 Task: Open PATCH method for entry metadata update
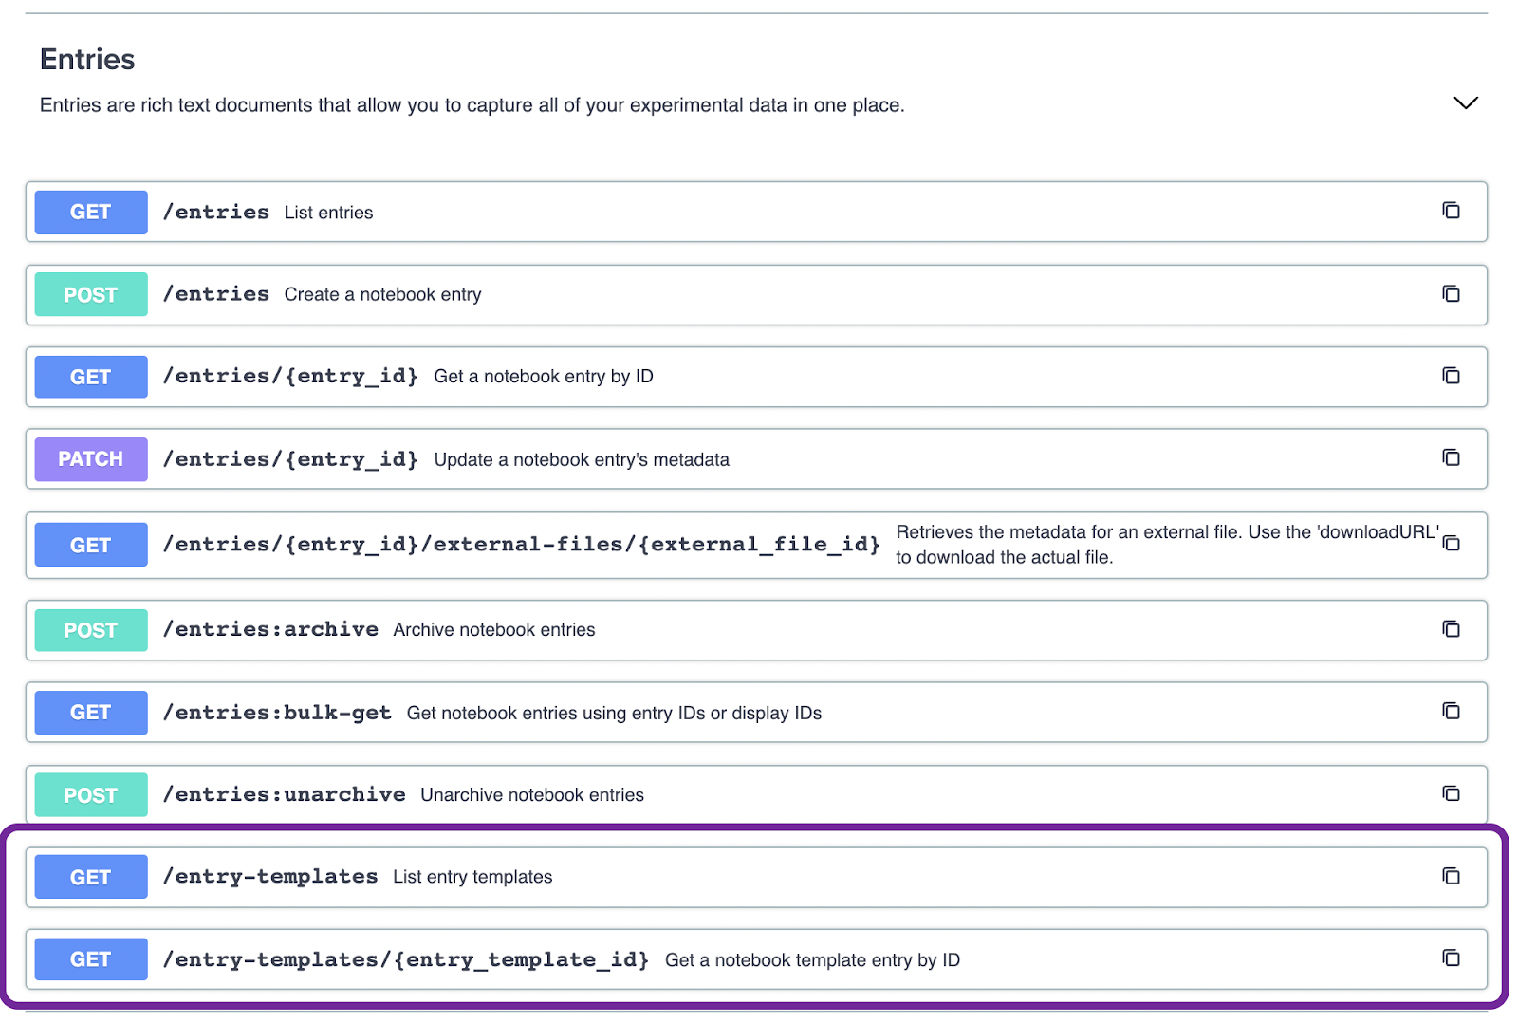click(x=91, y=459)
